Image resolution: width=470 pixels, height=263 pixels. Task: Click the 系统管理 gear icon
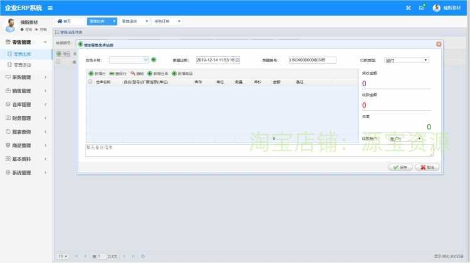(x=8, y=172)
